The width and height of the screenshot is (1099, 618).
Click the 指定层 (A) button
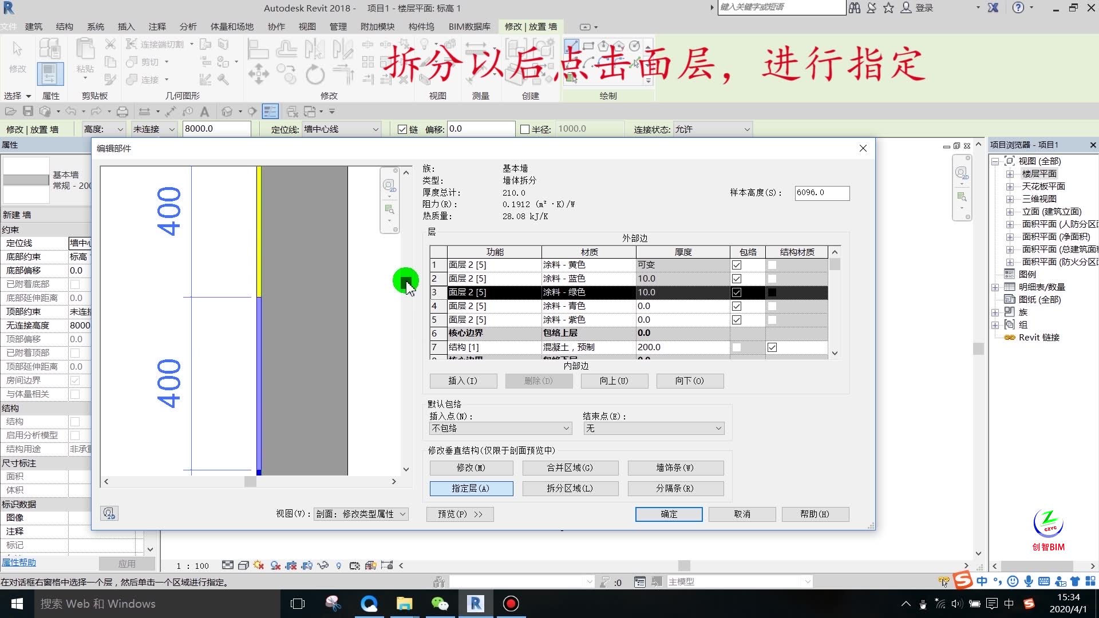tap(471, 488)
